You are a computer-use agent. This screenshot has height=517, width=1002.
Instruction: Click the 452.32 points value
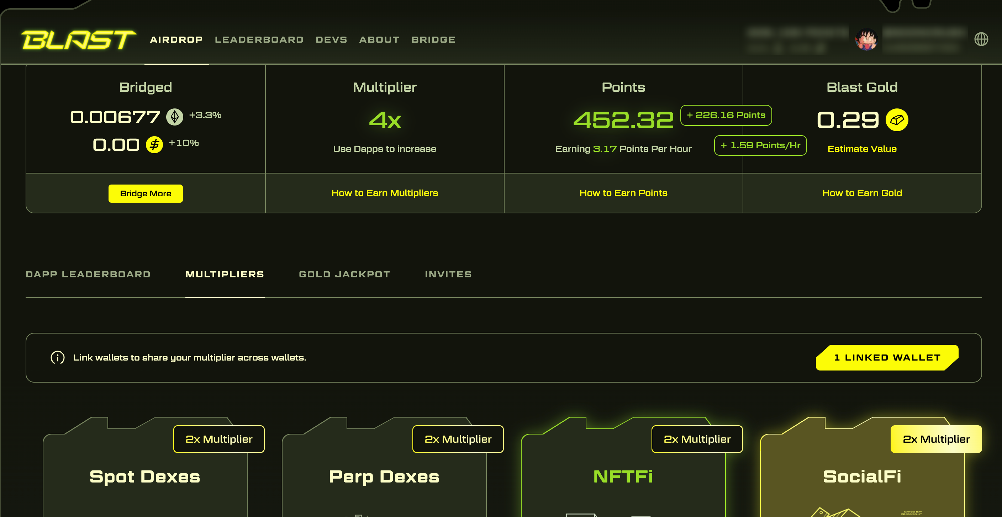[623, 120]
